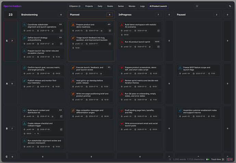236x163 pixels.
Task: Click people icon on Hold go/no-go standup card
Action: [x=73, y=81]
